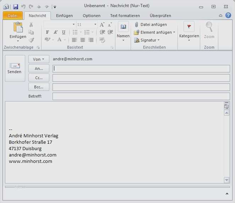The width and height of the screenshot is (235, 203).
Task: Click the An... recipients button
Action: (x=39, y=68)
